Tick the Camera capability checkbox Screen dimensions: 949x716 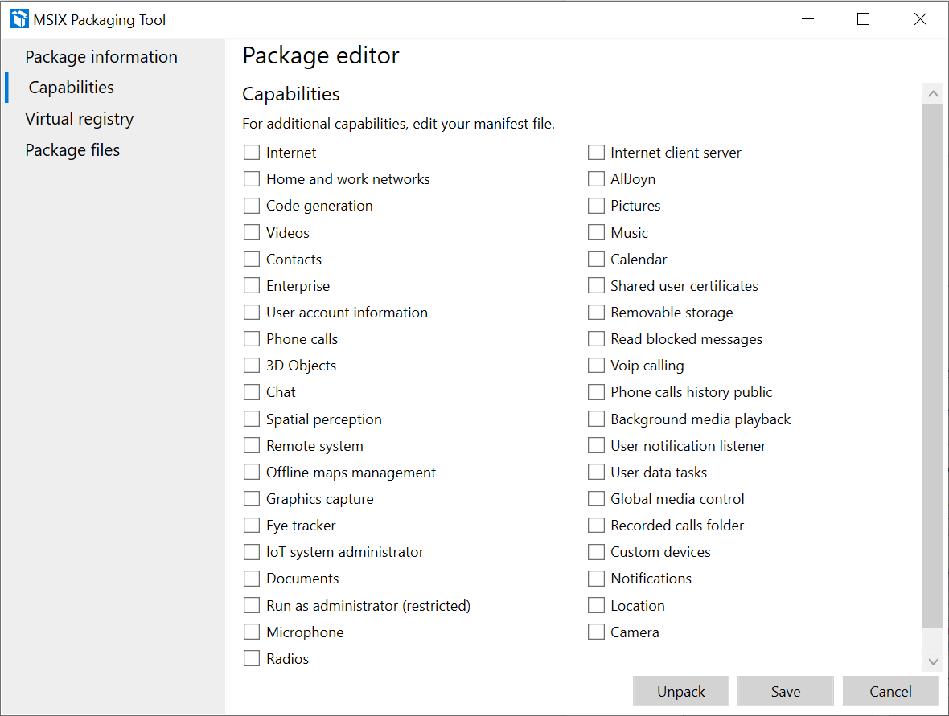click(x=596, y=632)
